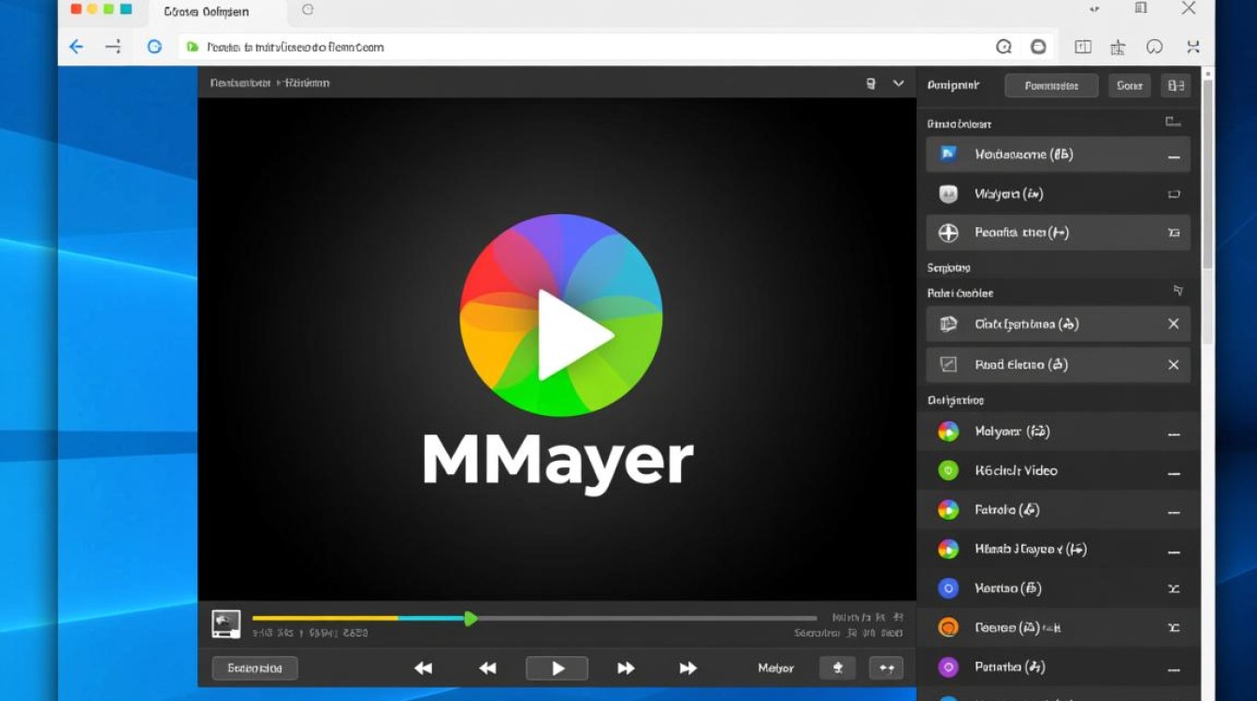Open the orange media player entry icon
1257x701 pixels.
(x=947, y=627)
